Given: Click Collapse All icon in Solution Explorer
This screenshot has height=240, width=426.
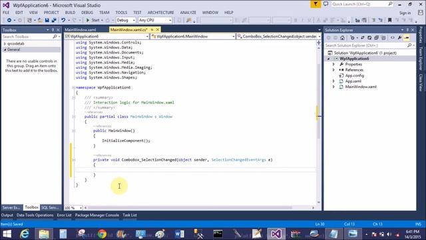Looking at the screenshot, I should tap(376, 38).
